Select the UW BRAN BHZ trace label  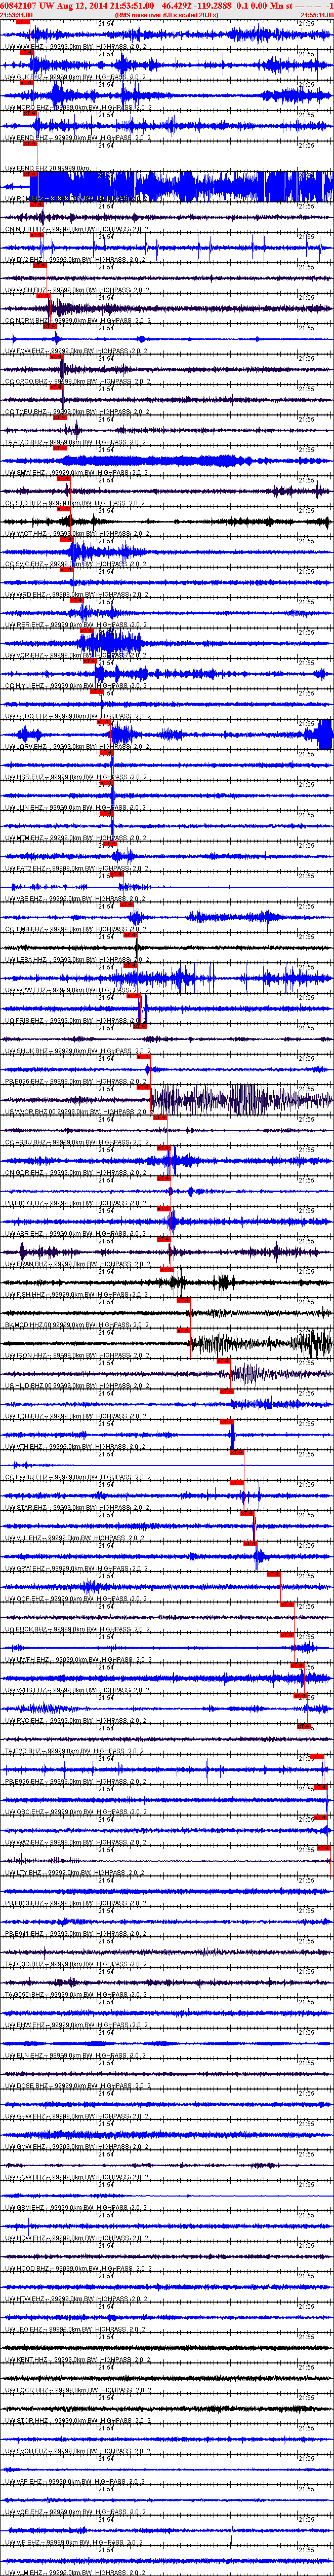pyautogui.click(x=78, y=1264)
